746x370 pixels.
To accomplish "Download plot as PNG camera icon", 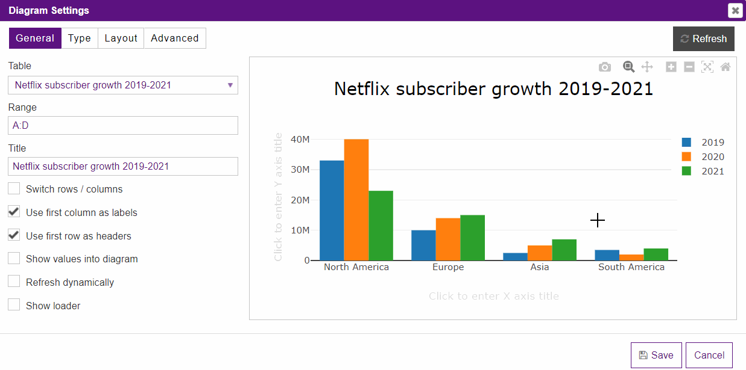I will [604, 67].
